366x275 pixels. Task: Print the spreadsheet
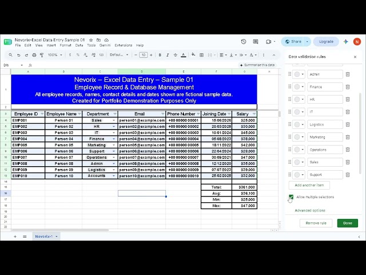34,55
